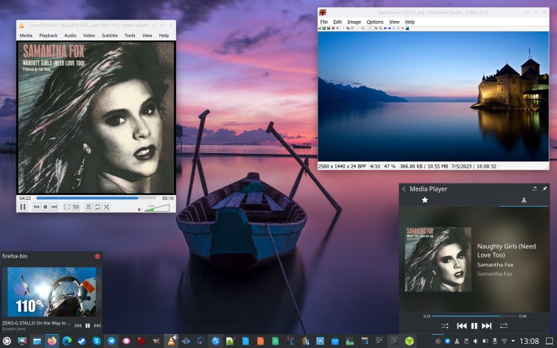This screenshot has height=348, width=557.
Task: Pause the firefox-bin preview playback
Action: (88, 325)
